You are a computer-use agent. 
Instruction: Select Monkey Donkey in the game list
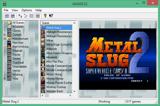[56, 87]
